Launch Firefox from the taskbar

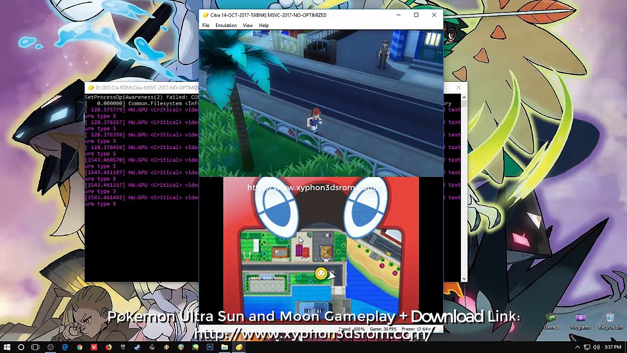pos(108,347)
